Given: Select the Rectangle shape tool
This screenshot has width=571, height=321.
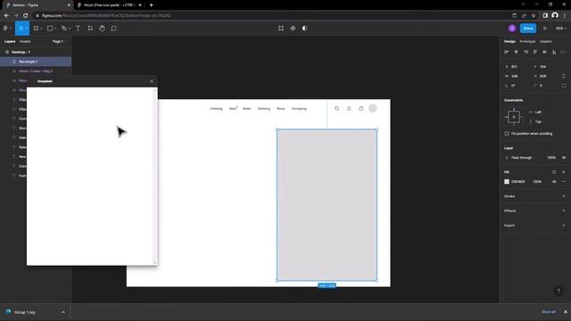Looking at the screenshot, I should point(50,28).
